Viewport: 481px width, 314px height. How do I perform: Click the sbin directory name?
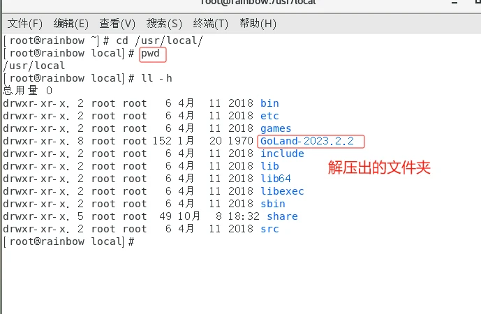pyautogui.click(x=273, y=204)
